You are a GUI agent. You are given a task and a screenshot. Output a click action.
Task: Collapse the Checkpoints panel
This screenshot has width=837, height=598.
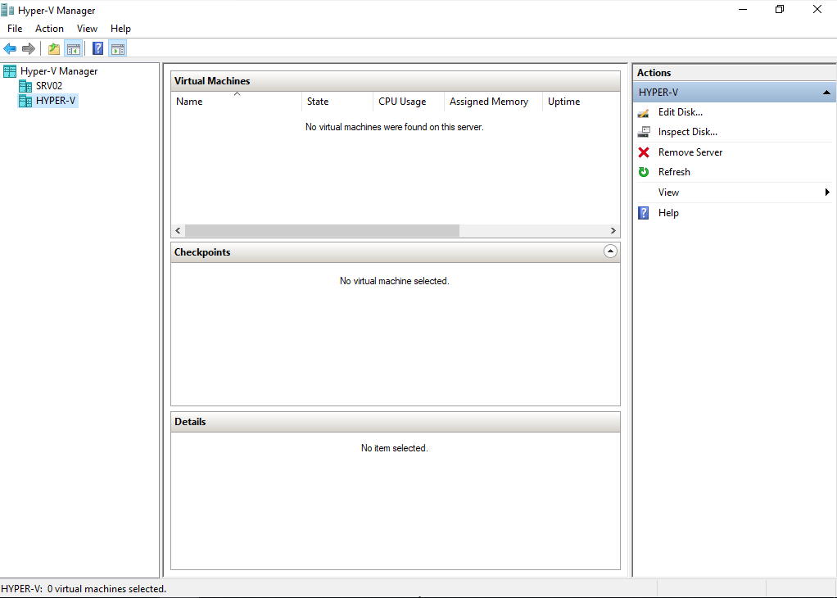[610, 251]
